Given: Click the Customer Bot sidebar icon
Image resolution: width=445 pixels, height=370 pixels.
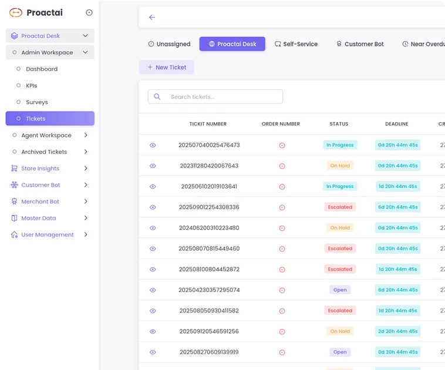Looking at the screenshot, I should point(15,185).
